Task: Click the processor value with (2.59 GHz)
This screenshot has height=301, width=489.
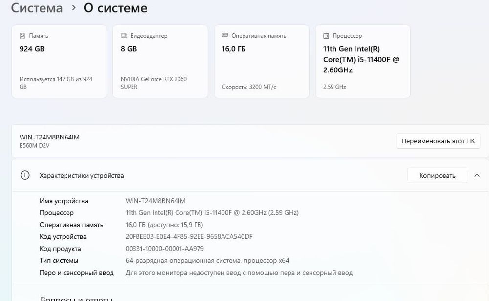Action: [x=212, y=213]
